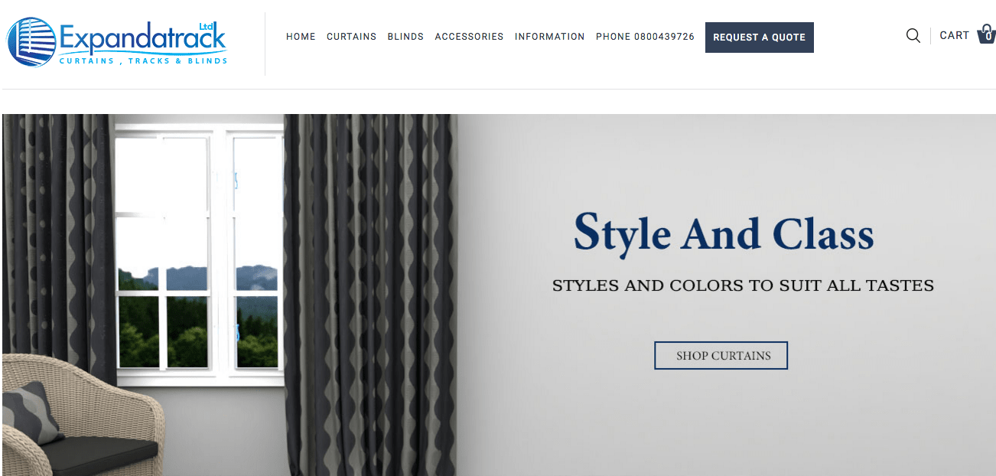Open the BLINDS menu
Viewport: 996px width, 476px height.
tap(405, 37)
